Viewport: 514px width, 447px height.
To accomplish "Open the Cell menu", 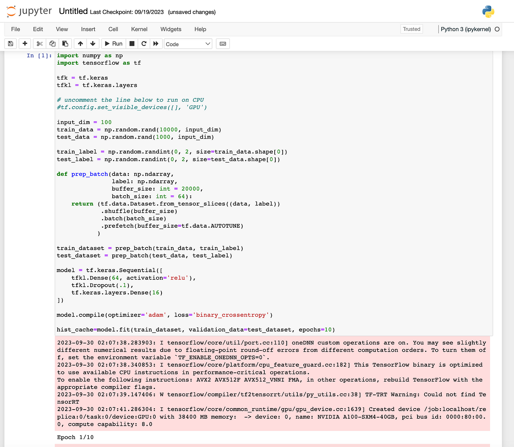I will point(113,29).
